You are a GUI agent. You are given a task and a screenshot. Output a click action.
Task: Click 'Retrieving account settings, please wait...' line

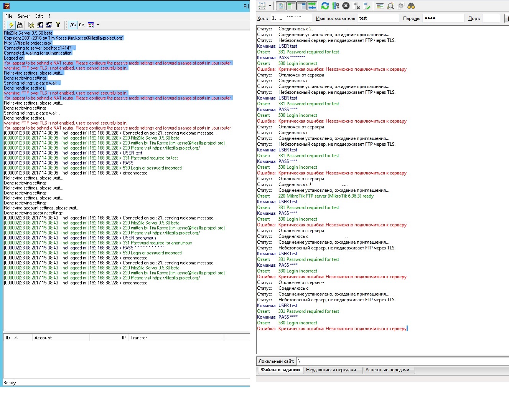(41, 208)
